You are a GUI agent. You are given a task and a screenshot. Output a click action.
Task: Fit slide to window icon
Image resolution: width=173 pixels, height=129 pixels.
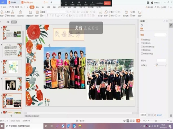[171, 121]
